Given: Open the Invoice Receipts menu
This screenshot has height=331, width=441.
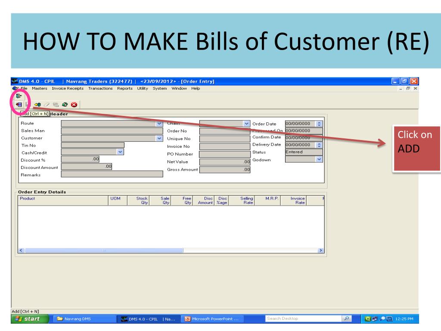Looking at the screenshot, I should pos(68,88).
